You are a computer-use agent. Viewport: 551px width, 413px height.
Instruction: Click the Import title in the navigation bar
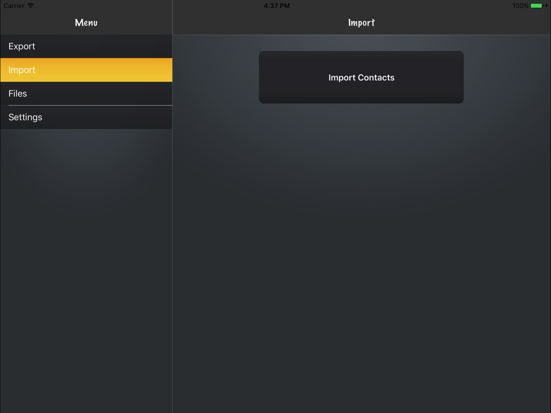point(361,23)
